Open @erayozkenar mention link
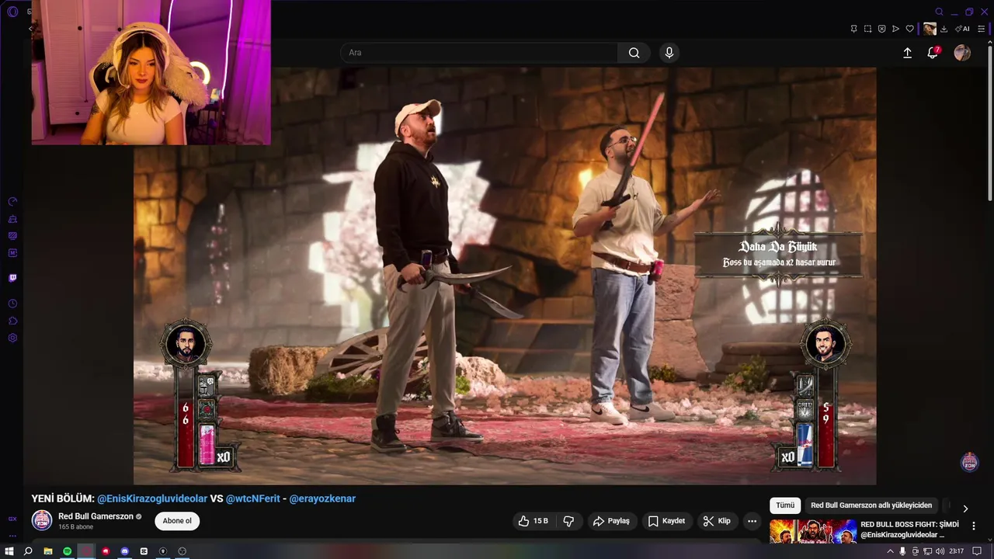 322,498
